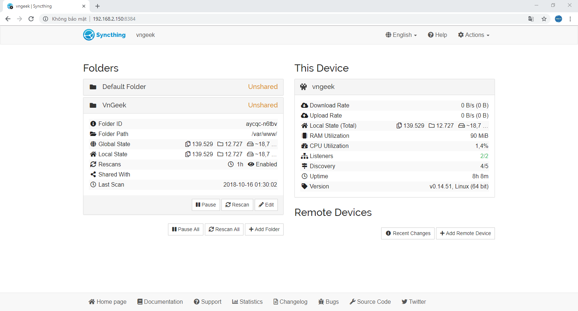The image size is (578, 311).
Task: Click the Last Scan timestamp 2018-10-16 01:30:02
Action: pyautogui.click(x=250, y=184)
